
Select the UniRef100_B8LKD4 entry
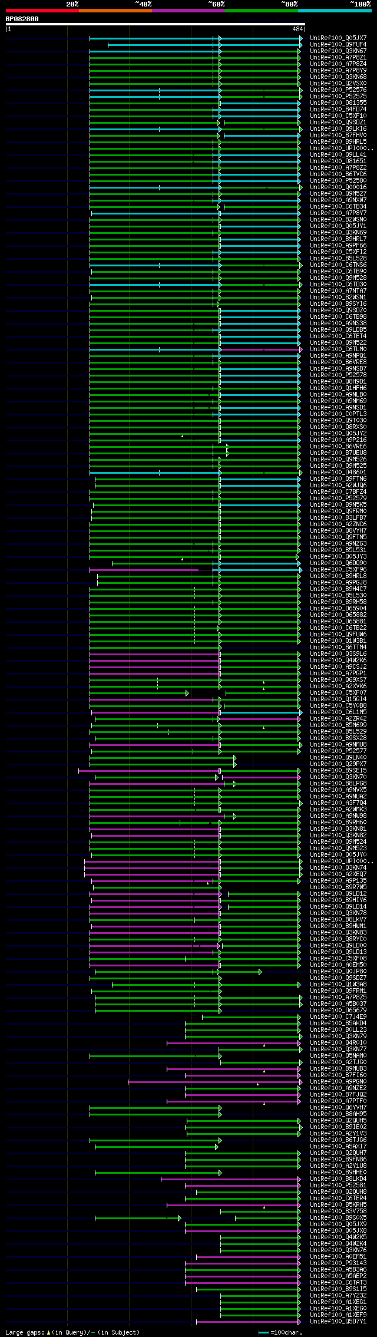[x=338, y=1178]
